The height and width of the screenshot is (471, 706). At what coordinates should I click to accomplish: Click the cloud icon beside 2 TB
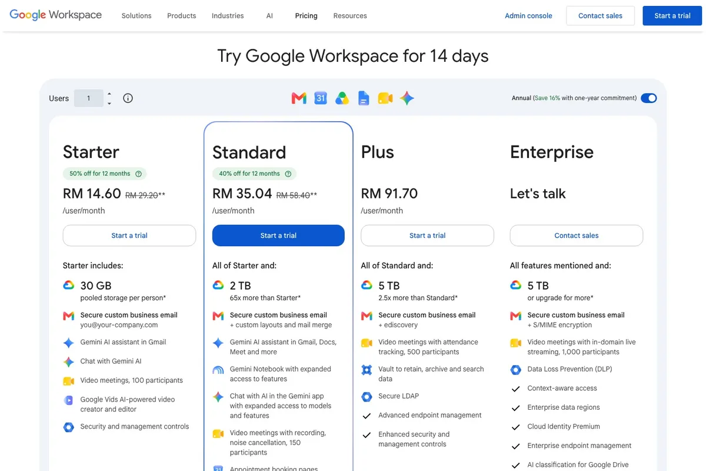tap(218, 285)
